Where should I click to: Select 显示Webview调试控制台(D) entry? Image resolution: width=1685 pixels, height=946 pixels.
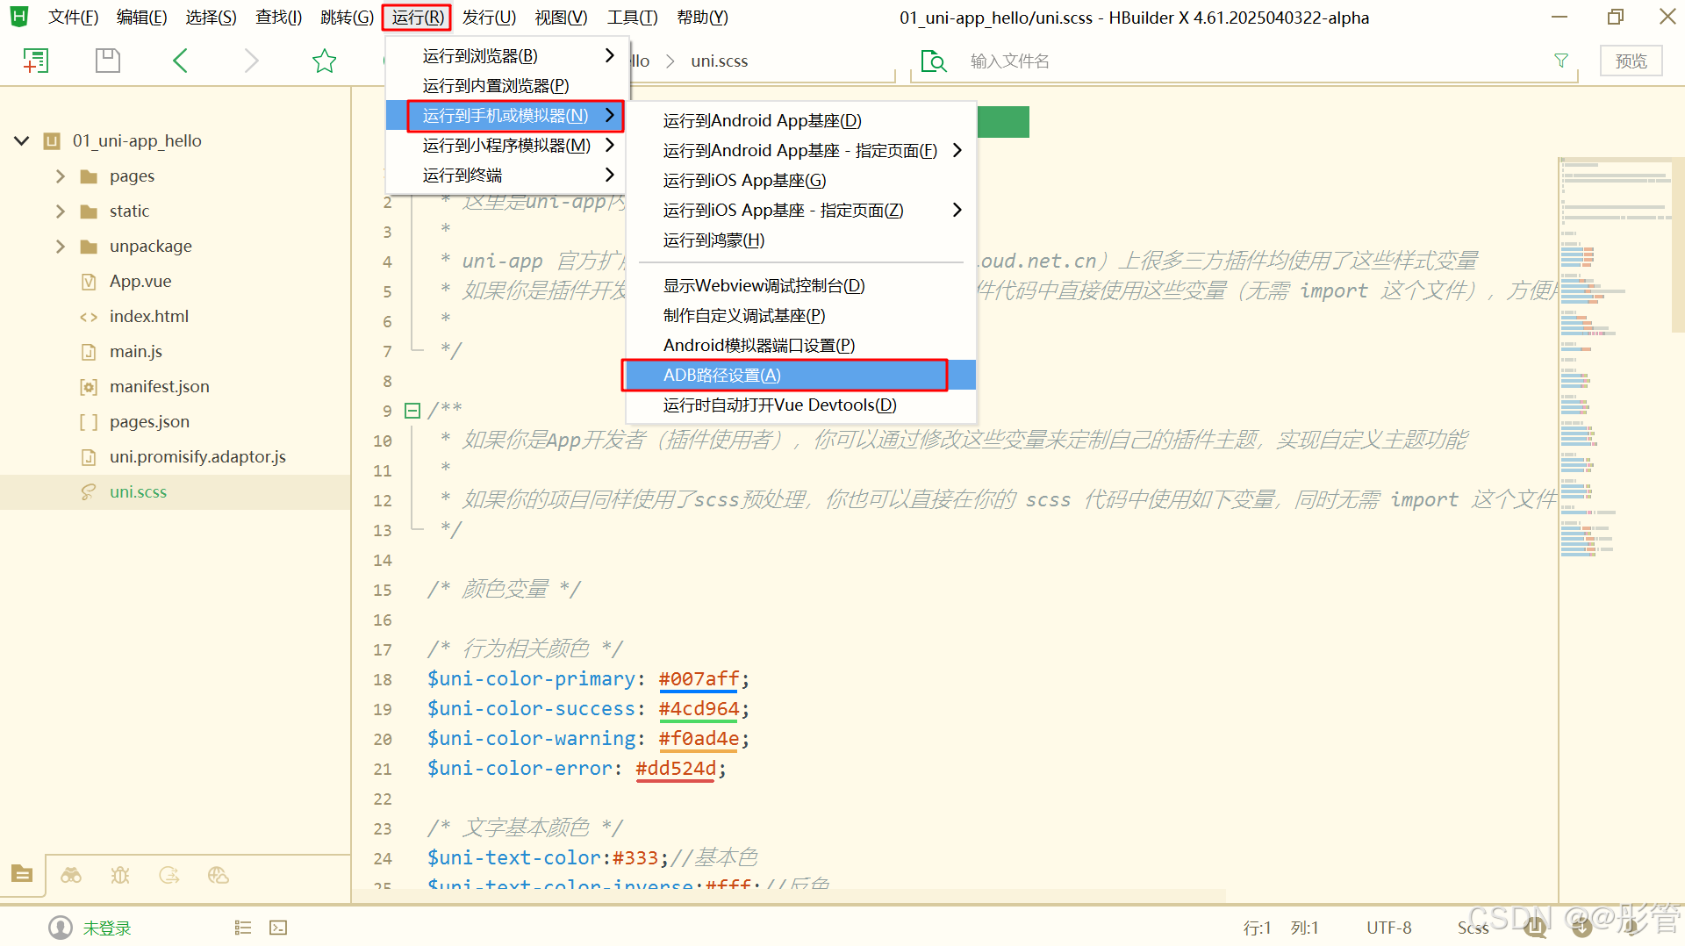click(x=800, y=285)
